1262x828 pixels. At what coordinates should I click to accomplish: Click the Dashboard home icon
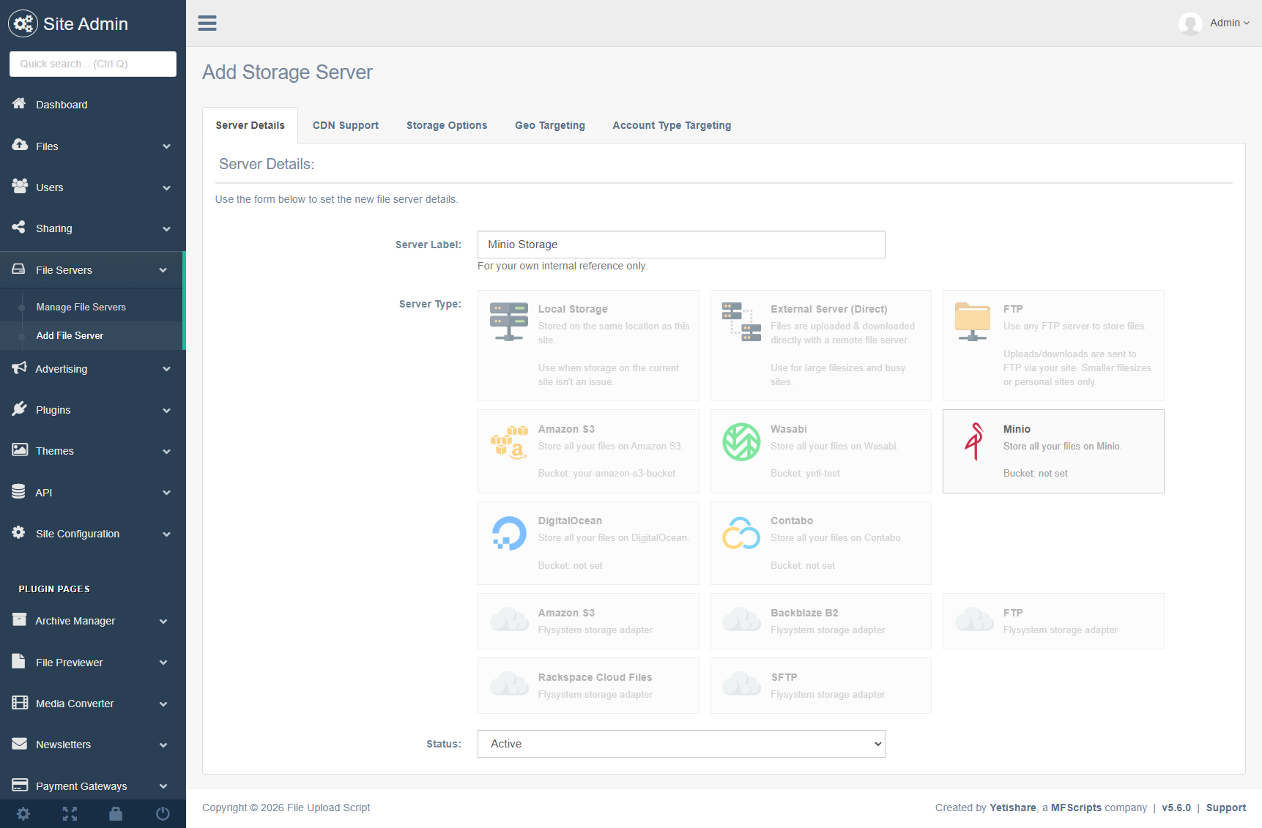(x=19, y=104)
